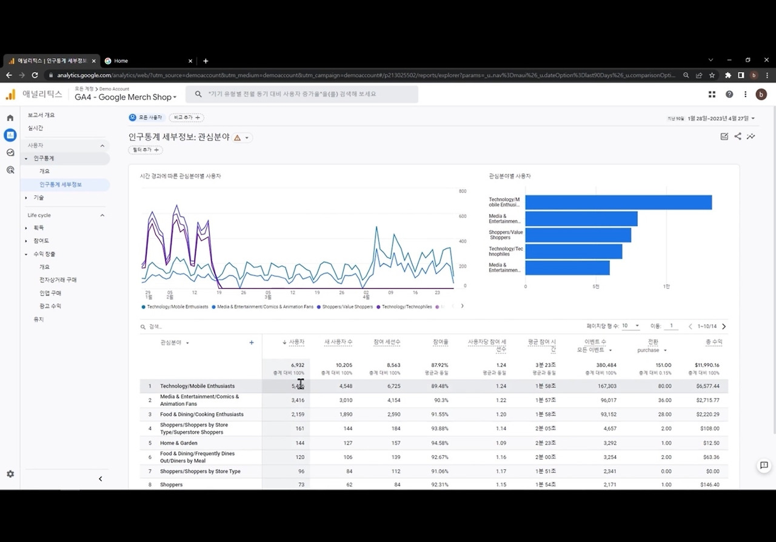
Task: Sort the table by 총 수익
Action: [714, 343]
